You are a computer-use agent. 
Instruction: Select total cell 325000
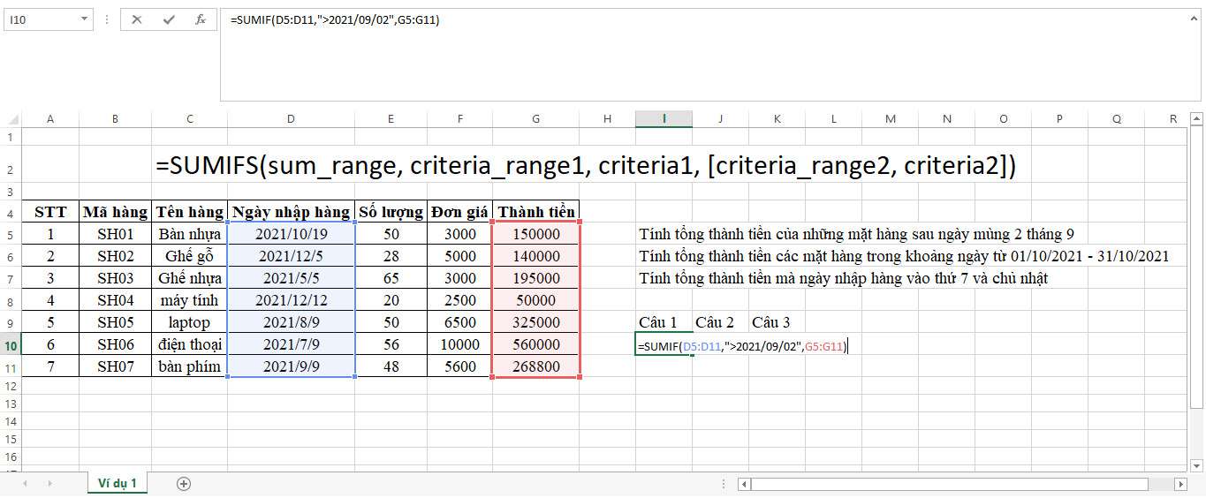pyautogui.click(x=536, y=322)
